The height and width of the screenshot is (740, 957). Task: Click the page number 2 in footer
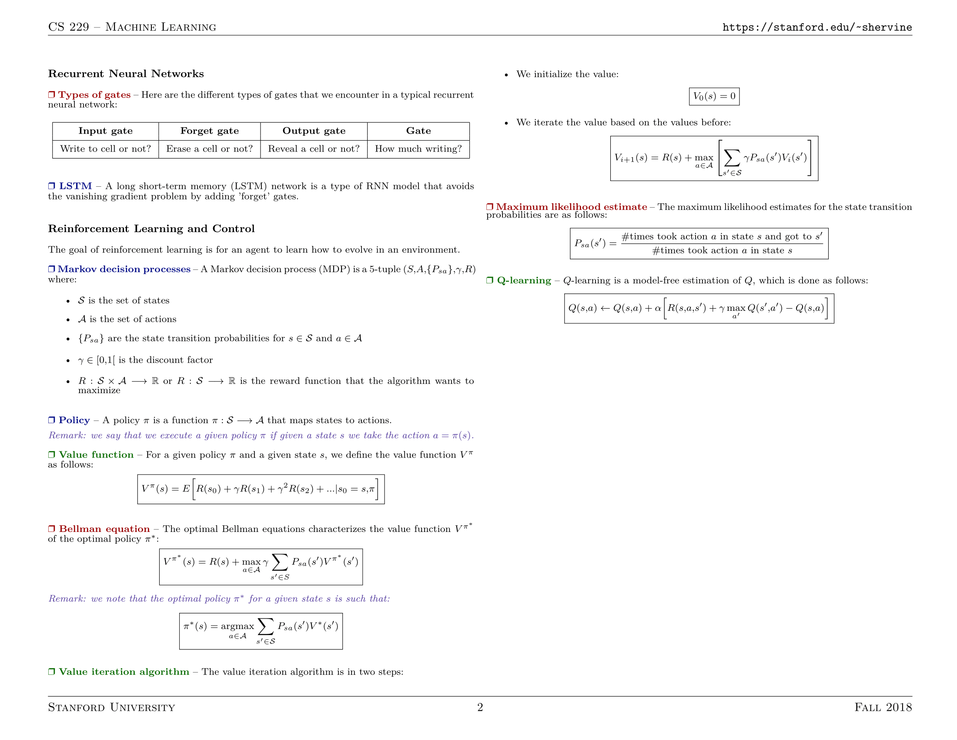pos(480,707)
